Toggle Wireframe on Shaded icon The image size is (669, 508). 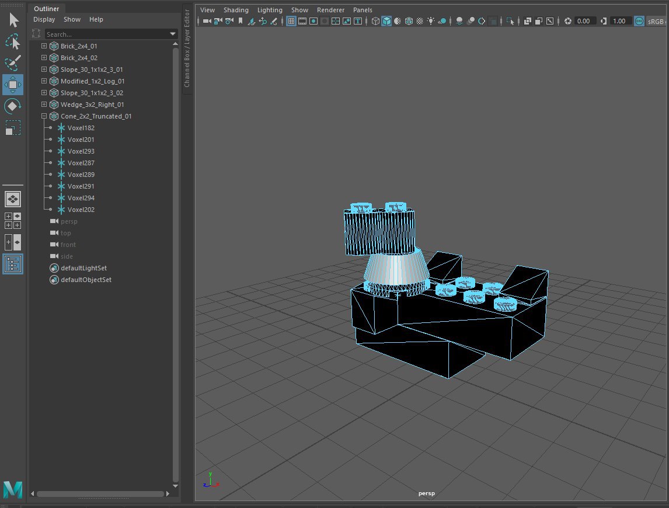pos(409,21)
